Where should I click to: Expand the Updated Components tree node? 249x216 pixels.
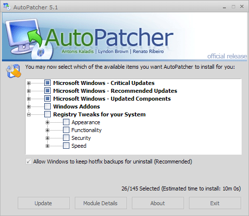click(29, 99)
